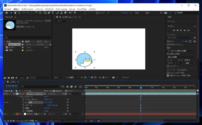The width and height of the screenshot is (202, 125).
Task: Click the Home icon in the toolbar
Action: [7, 13]
